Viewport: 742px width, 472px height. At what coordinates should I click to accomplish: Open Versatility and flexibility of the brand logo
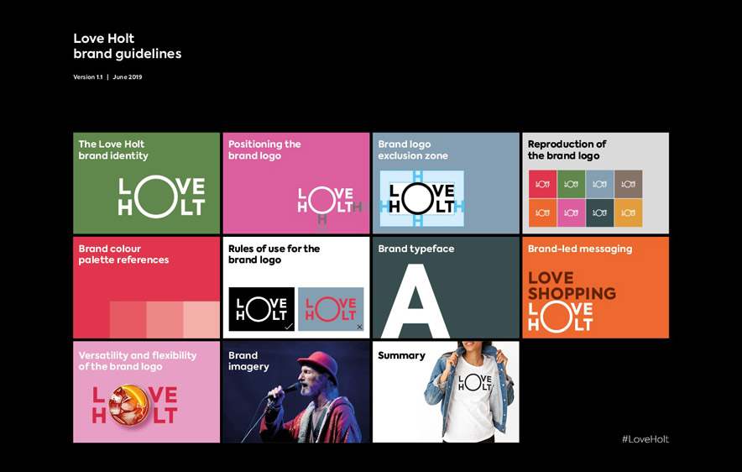146,391
